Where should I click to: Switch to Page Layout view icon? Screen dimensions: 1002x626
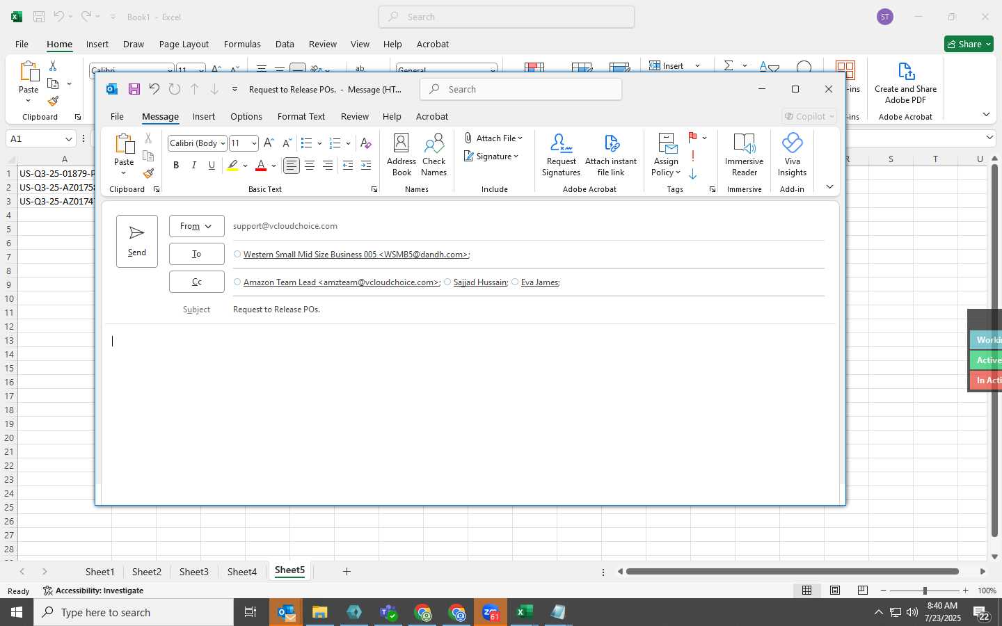(835, 591)
